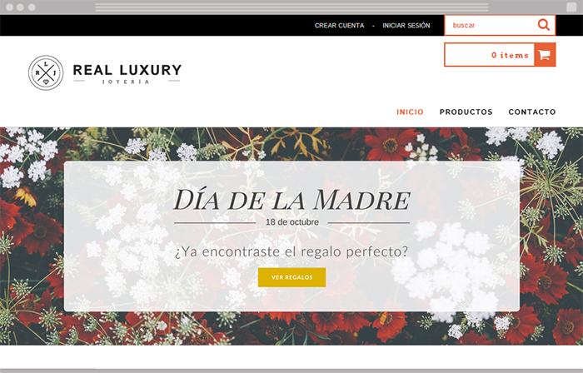Open the PRODUCTOS menu item
Image resolution: width=583 pixels, height=373 pixels.
pos(466,112)
